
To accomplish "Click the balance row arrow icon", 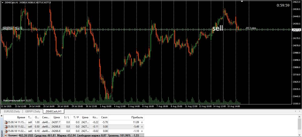I will (x=6, y=135).
